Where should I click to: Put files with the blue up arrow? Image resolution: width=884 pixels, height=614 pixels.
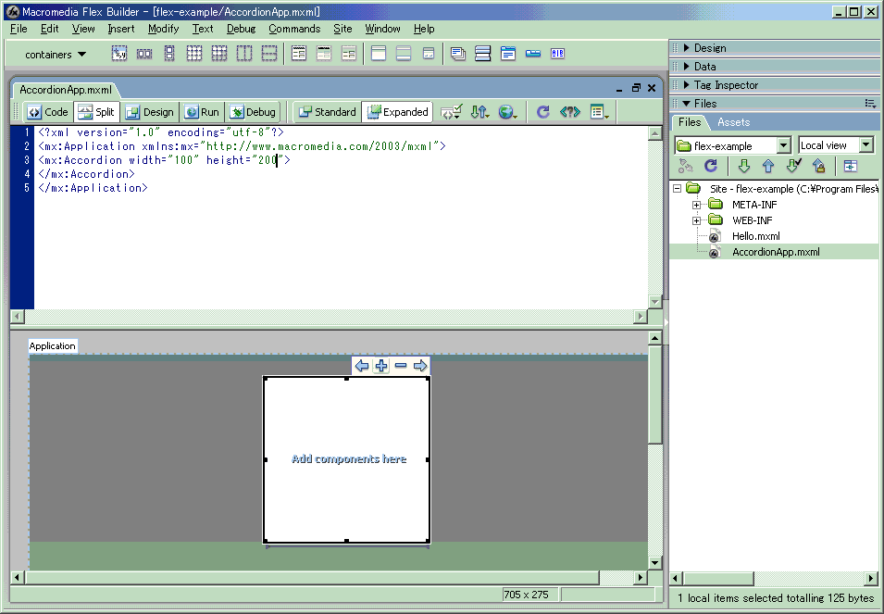pyautogui.click(x=768, y=166)
